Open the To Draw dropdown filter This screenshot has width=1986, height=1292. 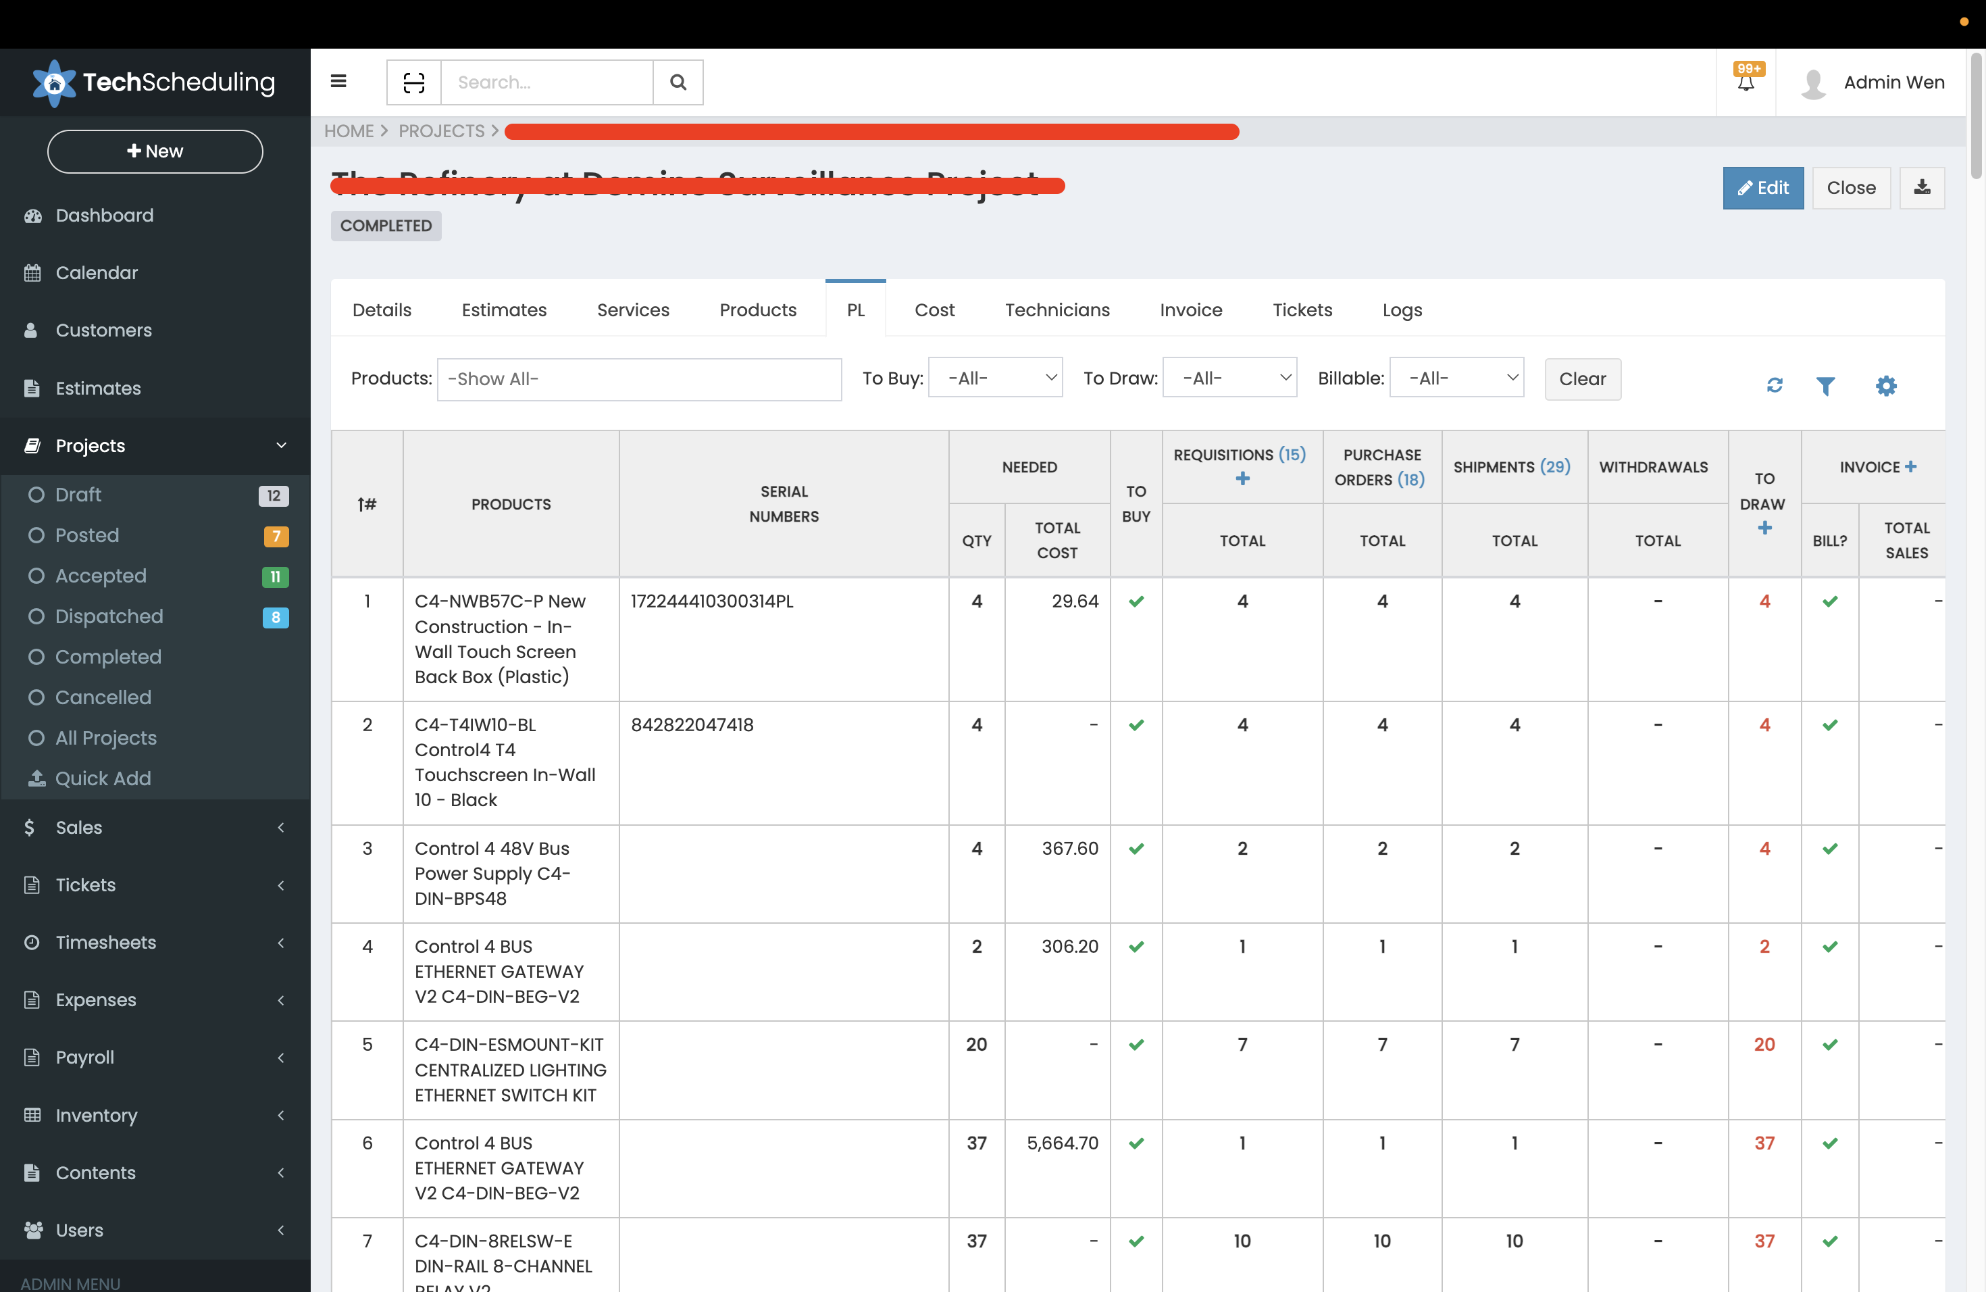1232,378
